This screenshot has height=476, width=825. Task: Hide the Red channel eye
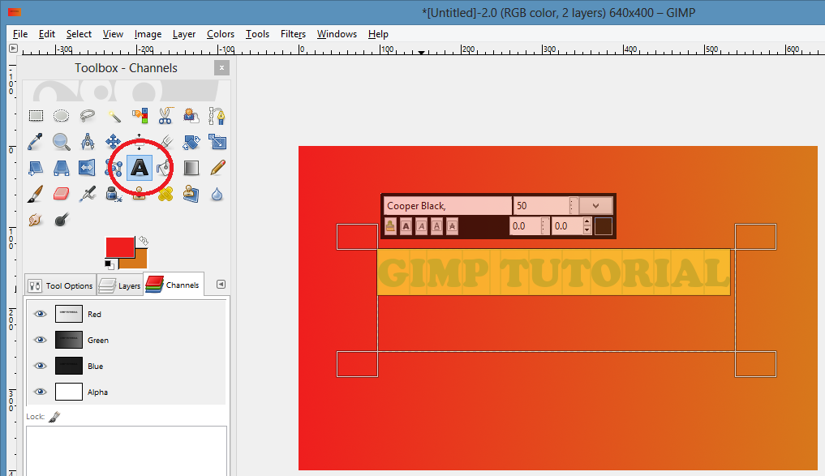[40, 314]
